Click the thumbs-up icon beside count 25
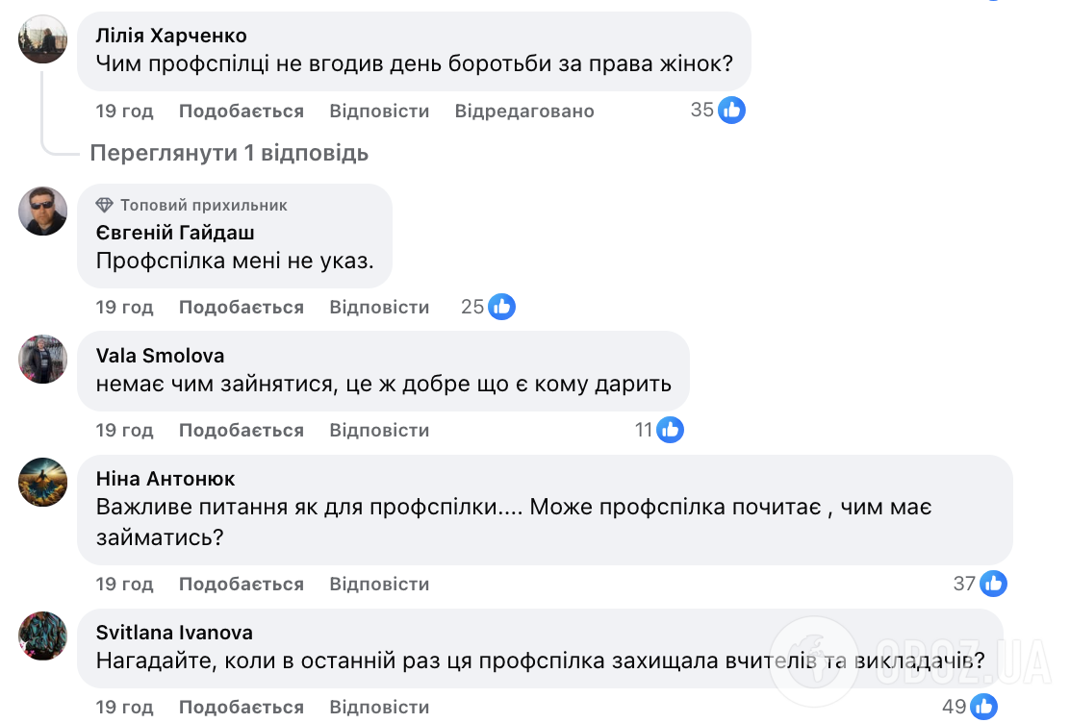This screenshot has height=723, width=1070. click(x=502, y=307)
